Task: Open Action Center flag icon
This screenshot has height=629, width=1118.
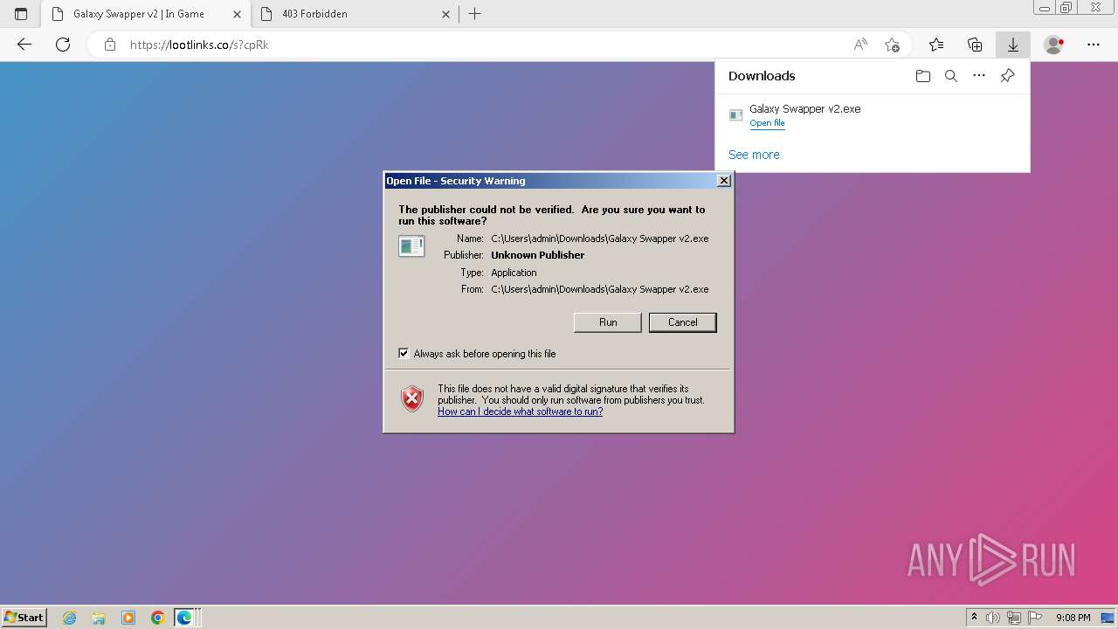Action: pyautogui.click(x=1035, y=618)
